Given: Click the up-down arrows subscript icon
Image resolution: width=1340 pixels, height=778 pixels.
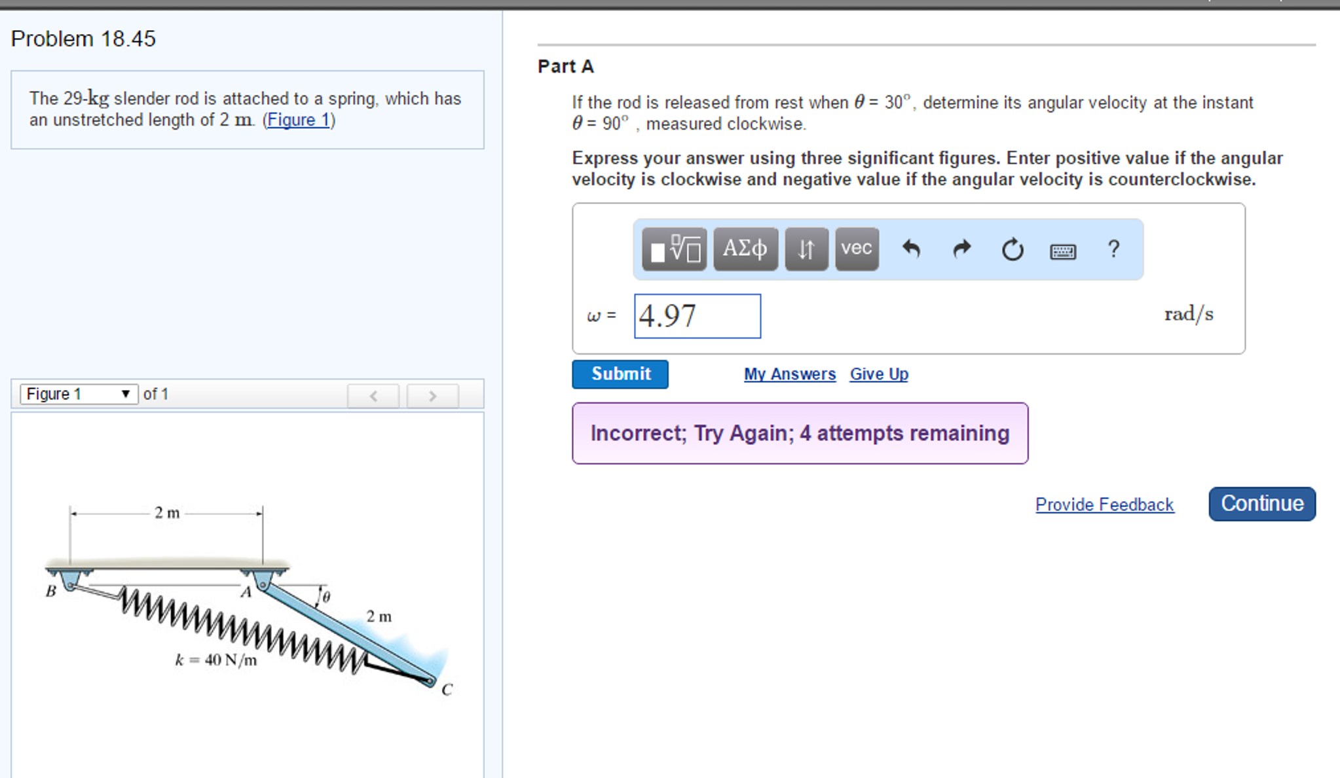Looking at the screenshot, I should (806, 249).
